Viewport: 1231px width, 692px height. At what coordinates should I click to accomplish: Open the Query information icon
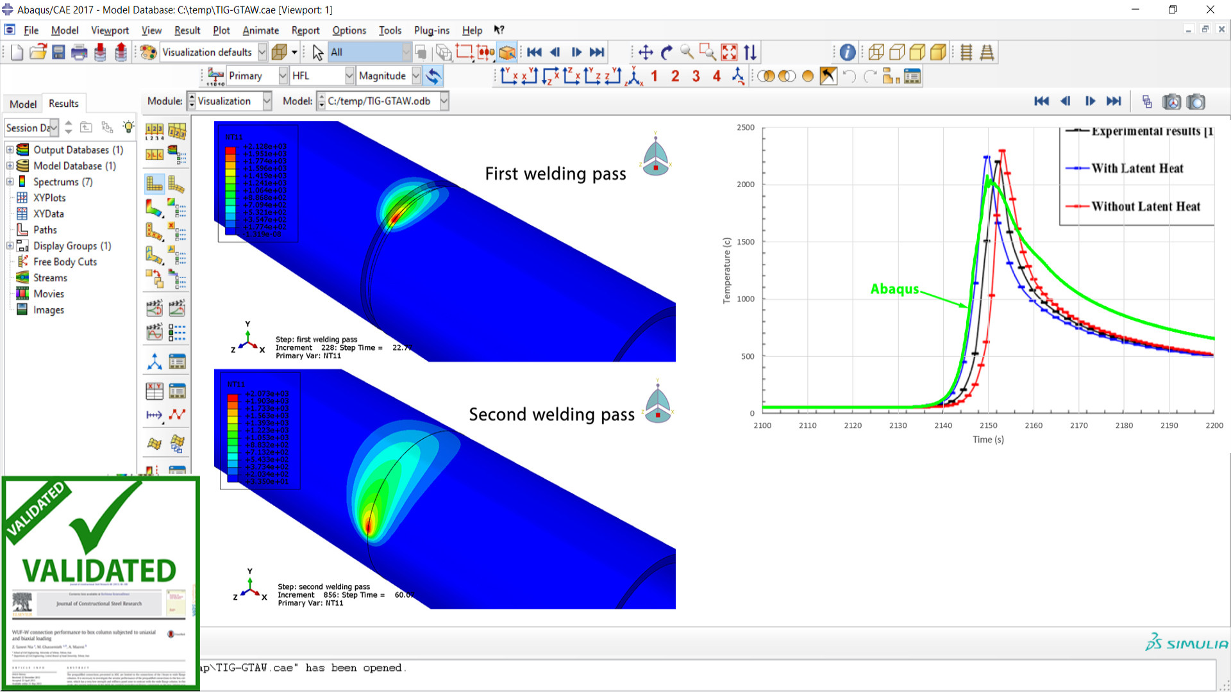coord(847,53)
